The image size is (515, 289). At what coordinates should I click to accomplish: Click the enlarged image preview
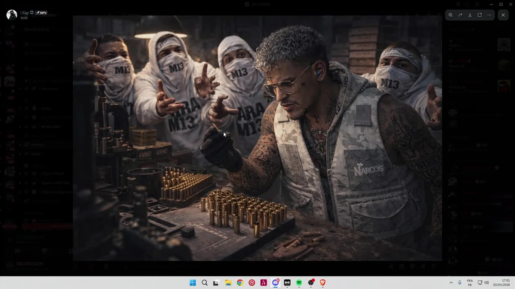(257, 138)
